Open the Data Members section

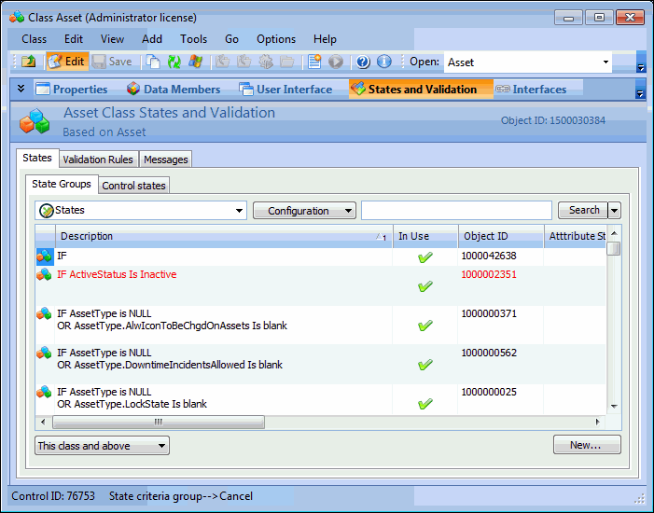(x=174, y=90)
